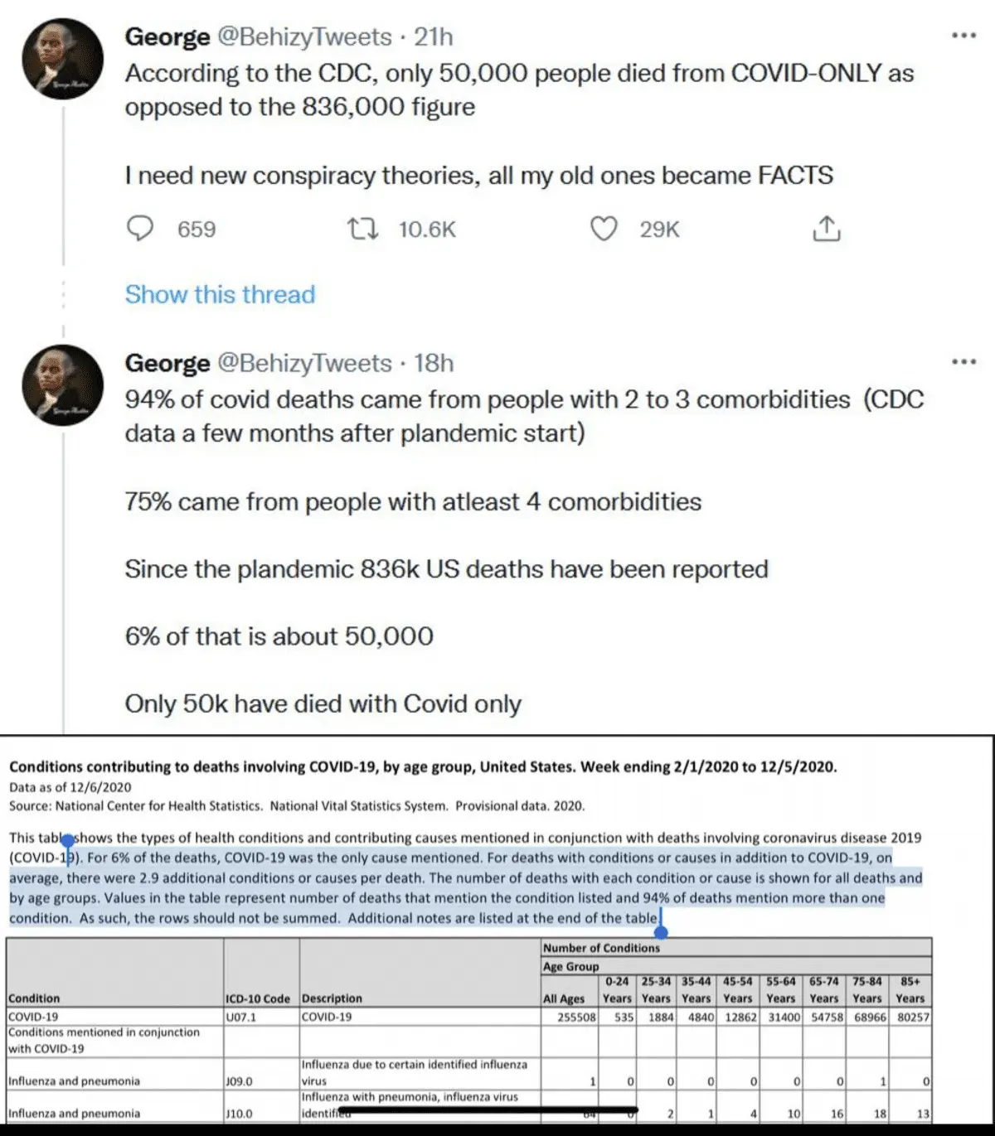The image size is (995, 1136).
Task: Click @BehizyTweets handle on the 18h tweet
Action: (x=303, y=364)
